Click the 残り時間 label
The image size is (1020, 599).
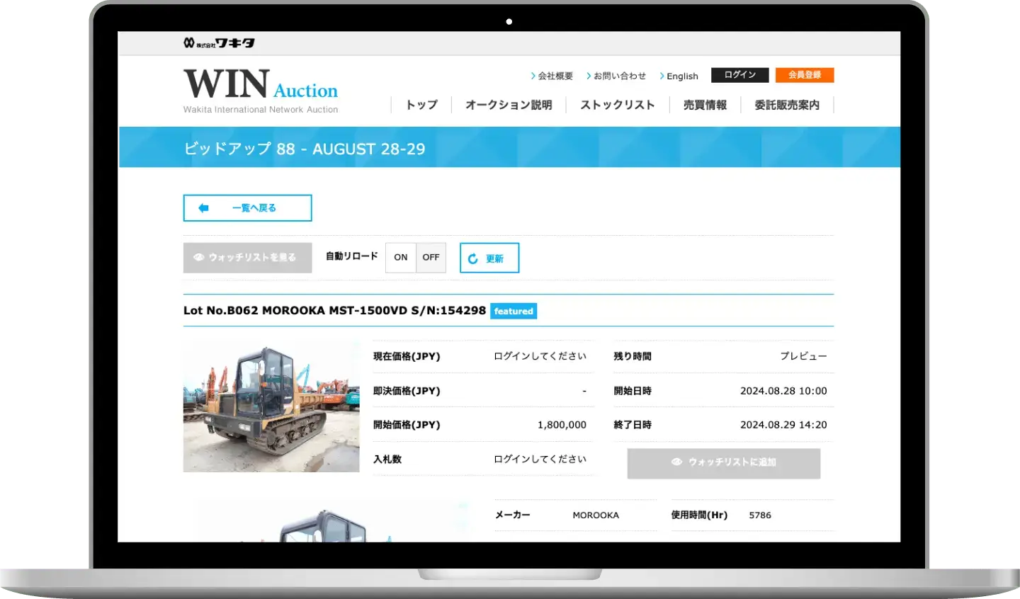coord(633,356)
